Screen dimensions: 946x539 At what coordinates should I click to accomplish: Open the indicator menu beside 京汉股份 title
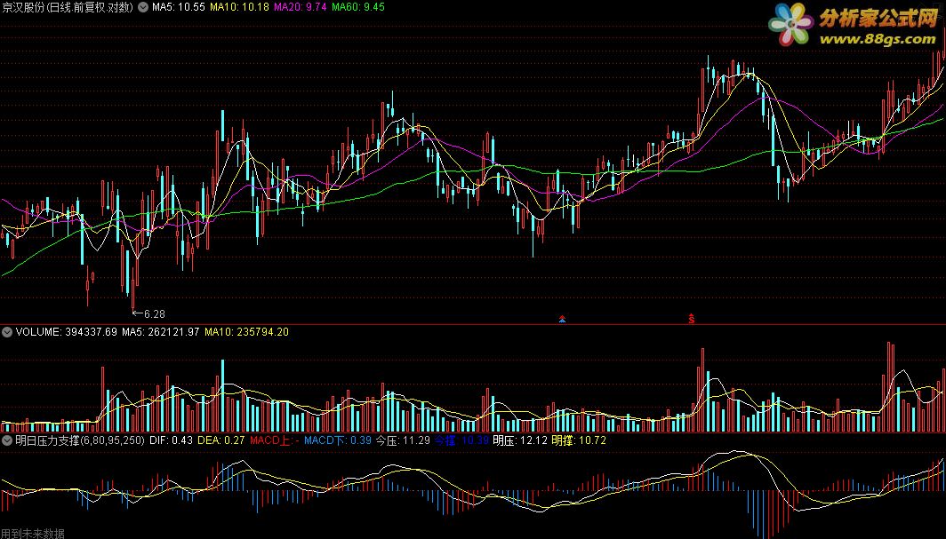point(143,7)
